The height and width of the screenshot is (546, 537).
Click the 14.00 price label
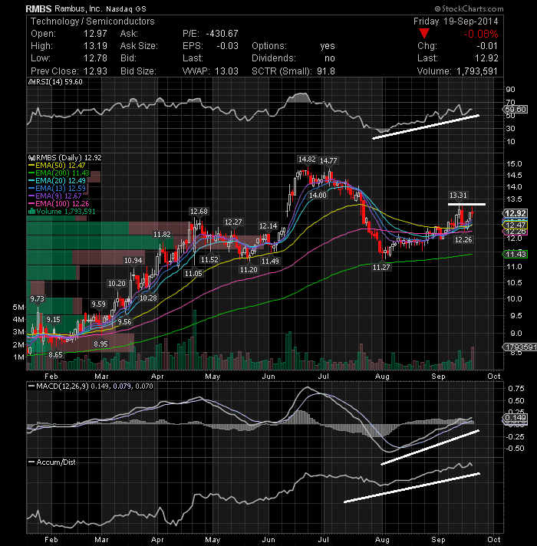318,196
